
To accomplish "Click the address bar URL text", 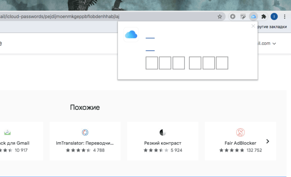I will [59, 16].
